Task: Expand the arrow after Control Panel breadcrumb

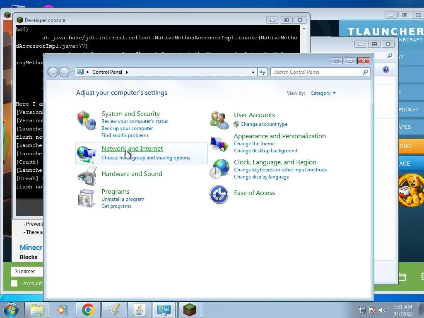Action: [127, 72]
